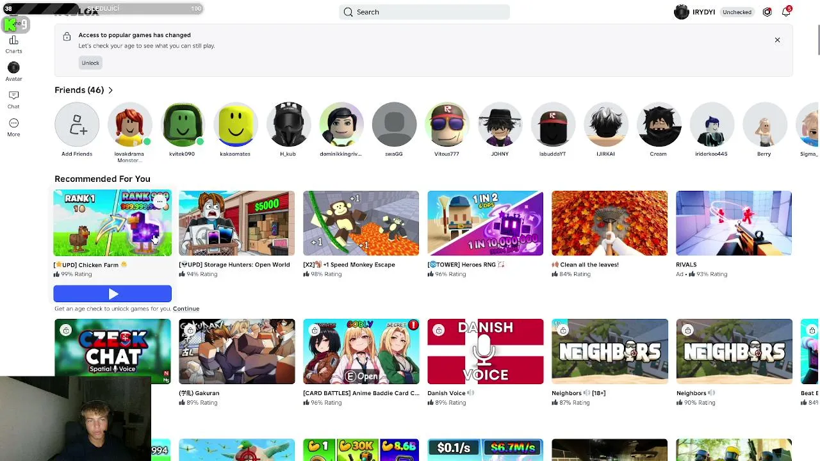Open the Danish Voice game title
Screen dimensions: 820x461
tap(450, 393)
